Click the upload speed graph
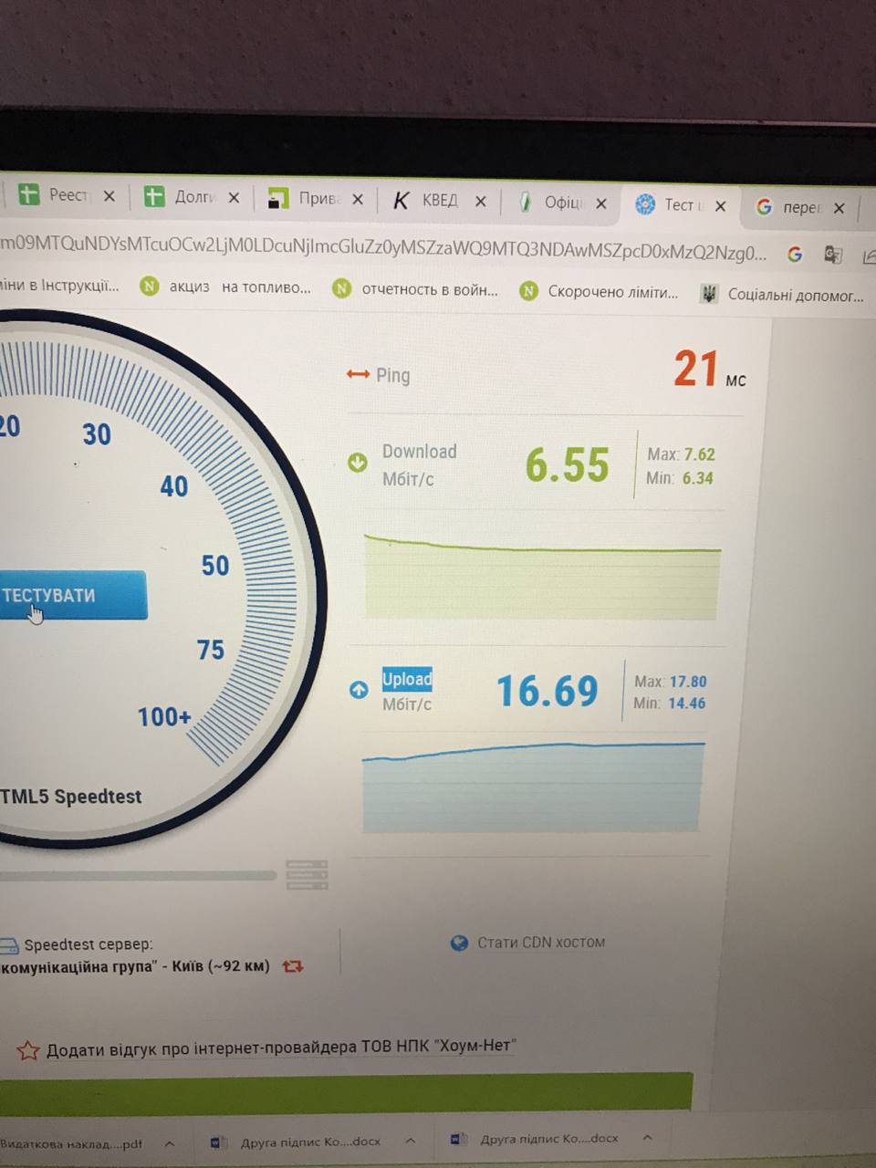The image size is (876, 1168). pyautogui.click(x=534, y=787)
